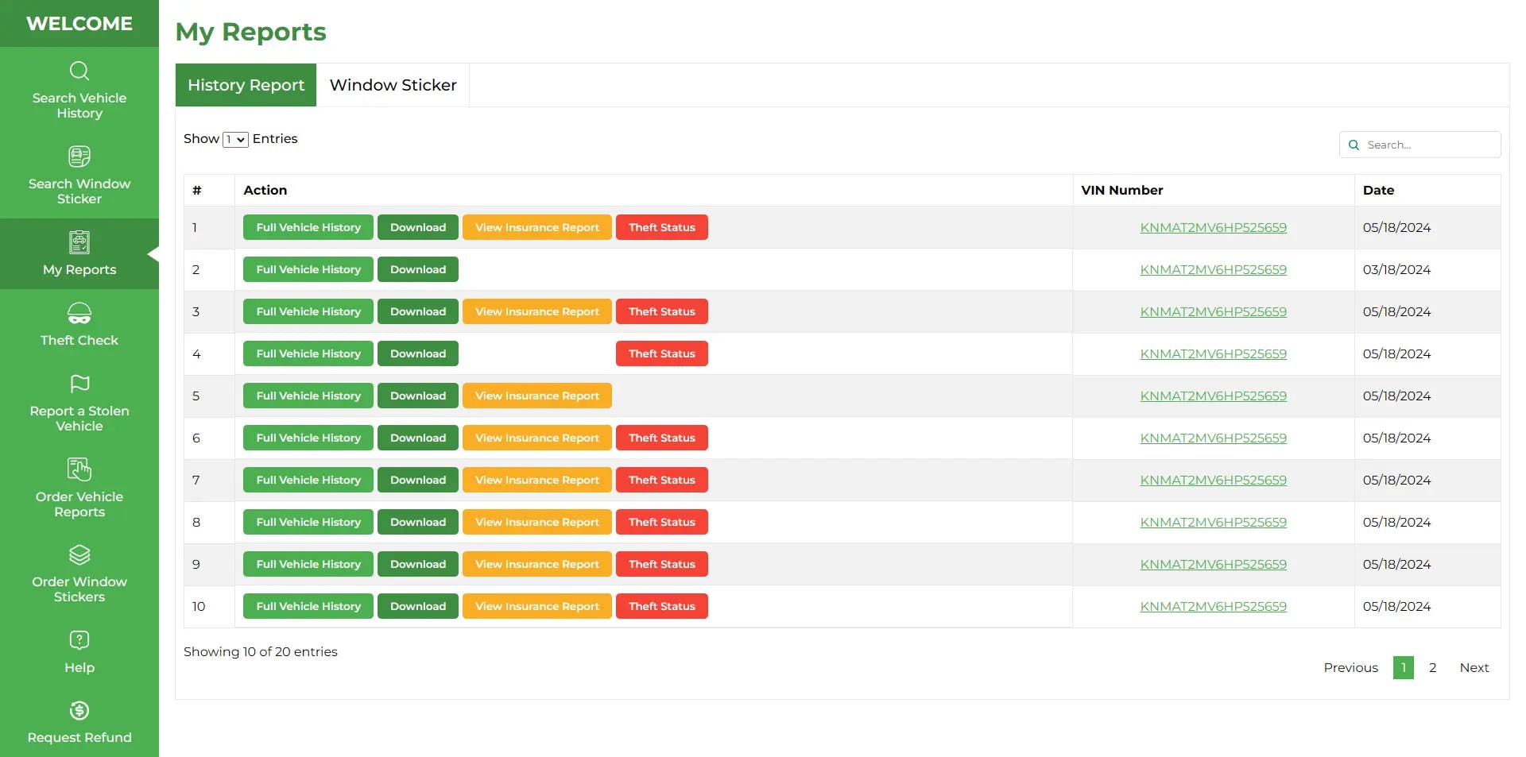
Task: Check Theft Status in row 4
Action: pos(662,353)
